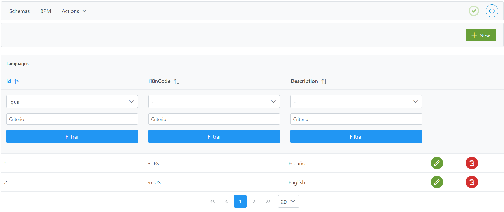The height and width of the screenshot is (212, 504).
Task: Expand the Actions menu
Action: point(74,11)
